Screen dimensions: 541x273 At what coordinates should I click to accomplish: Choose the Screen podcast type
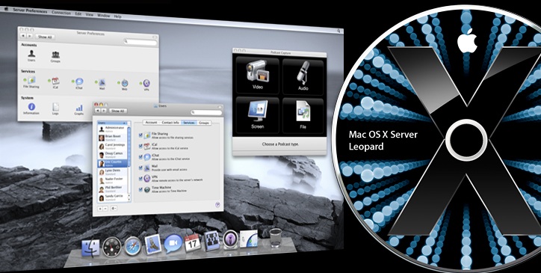tap(257, 114)
